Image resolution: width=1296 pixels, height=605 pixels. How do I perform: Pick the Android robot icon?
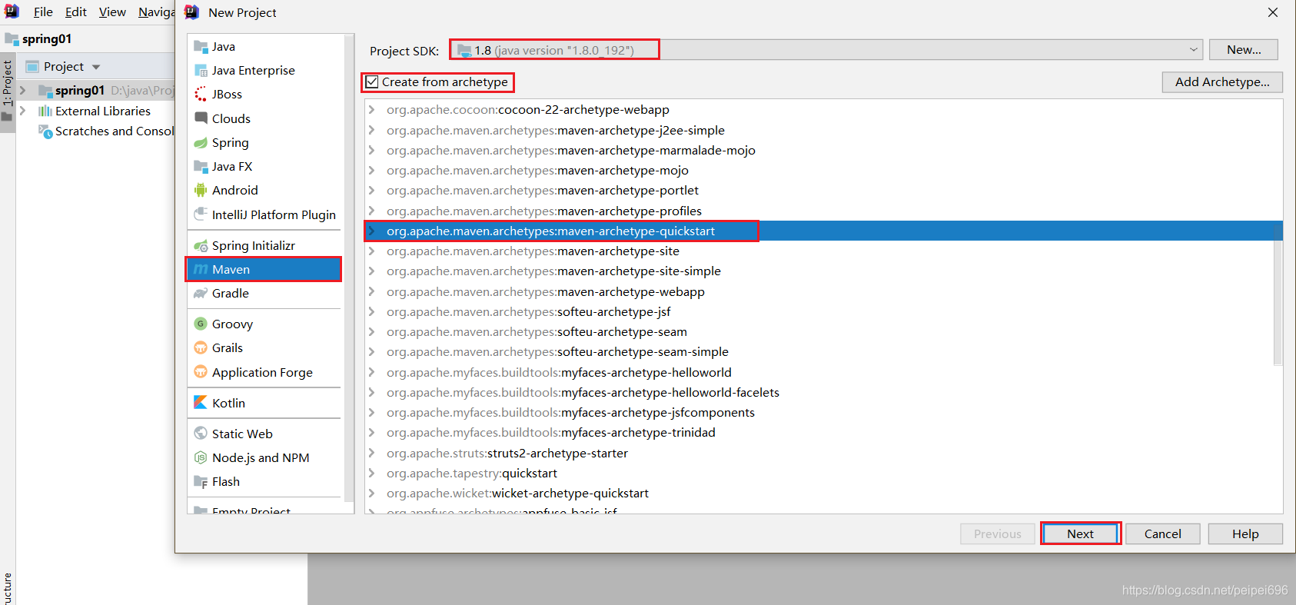pyautogui.click(x=201, y=190)
